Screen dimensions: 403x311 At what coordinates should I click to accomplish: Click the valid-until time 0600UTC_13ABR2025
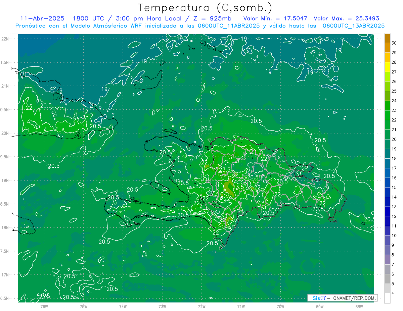point(354,26)
